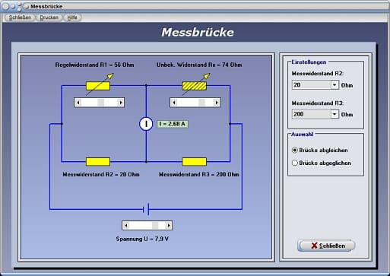The height and width of the screenshot is (276, 390).
Task: Click the ammeter symbol in the bridge
Action: pyautogui.click(x=146, y=124)
